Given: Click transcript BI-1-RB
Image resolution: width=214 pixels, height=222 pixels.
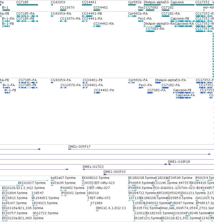Looking at the screenshot, I should point(8,24).
